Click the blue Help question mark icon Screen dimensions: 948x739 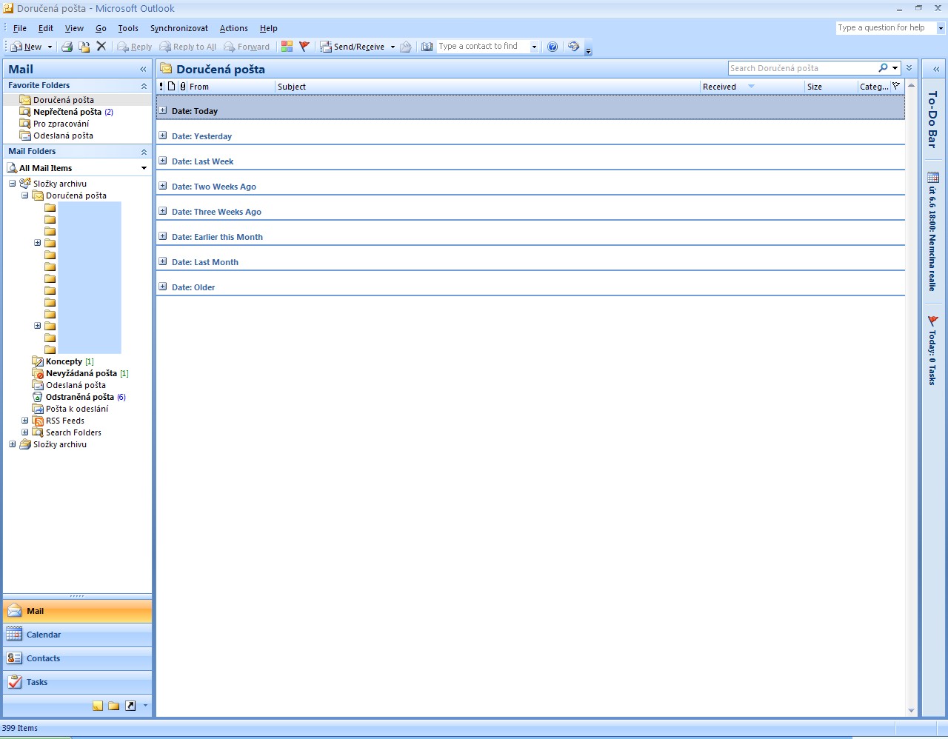(x=553, y=47)
